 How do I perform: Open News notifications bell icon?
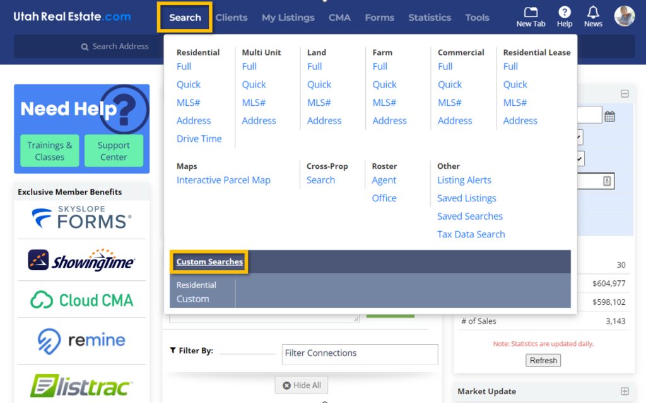tap(593, 13)
